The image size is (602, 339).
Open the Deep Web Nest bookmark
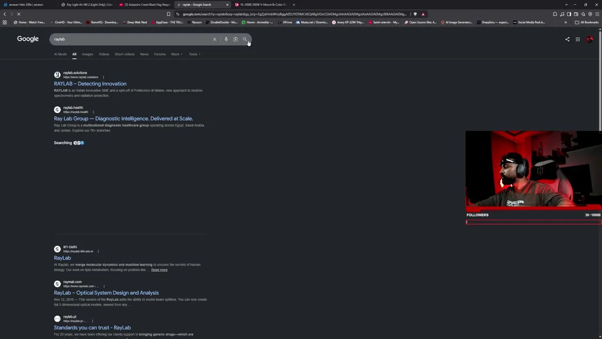[x=135, y=22]
